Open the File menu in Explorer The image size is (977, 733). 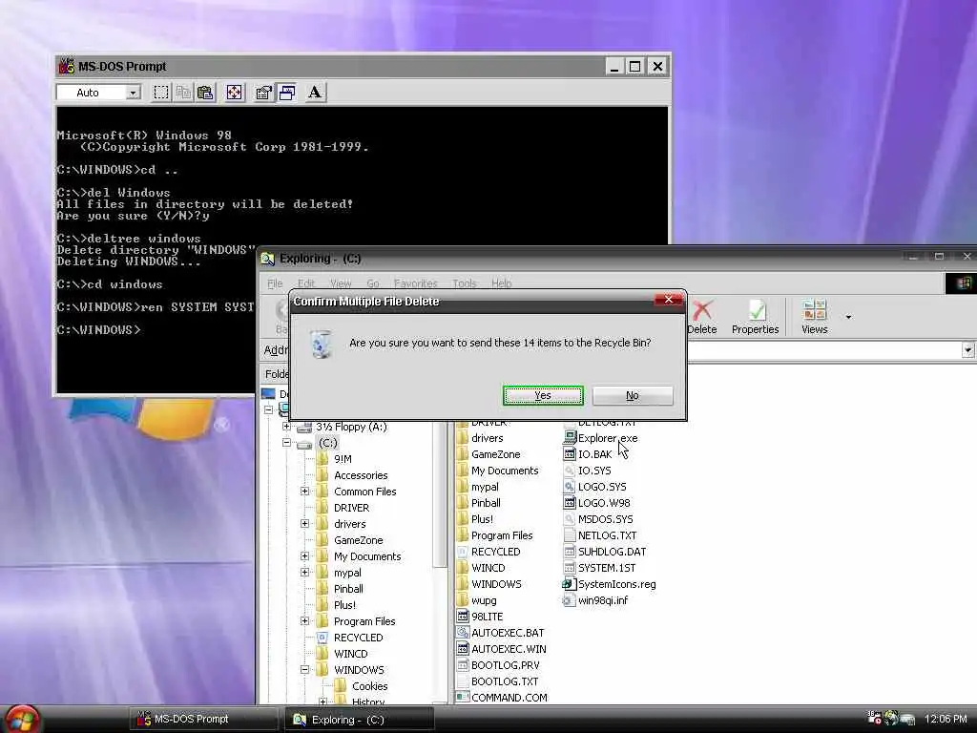275,283
